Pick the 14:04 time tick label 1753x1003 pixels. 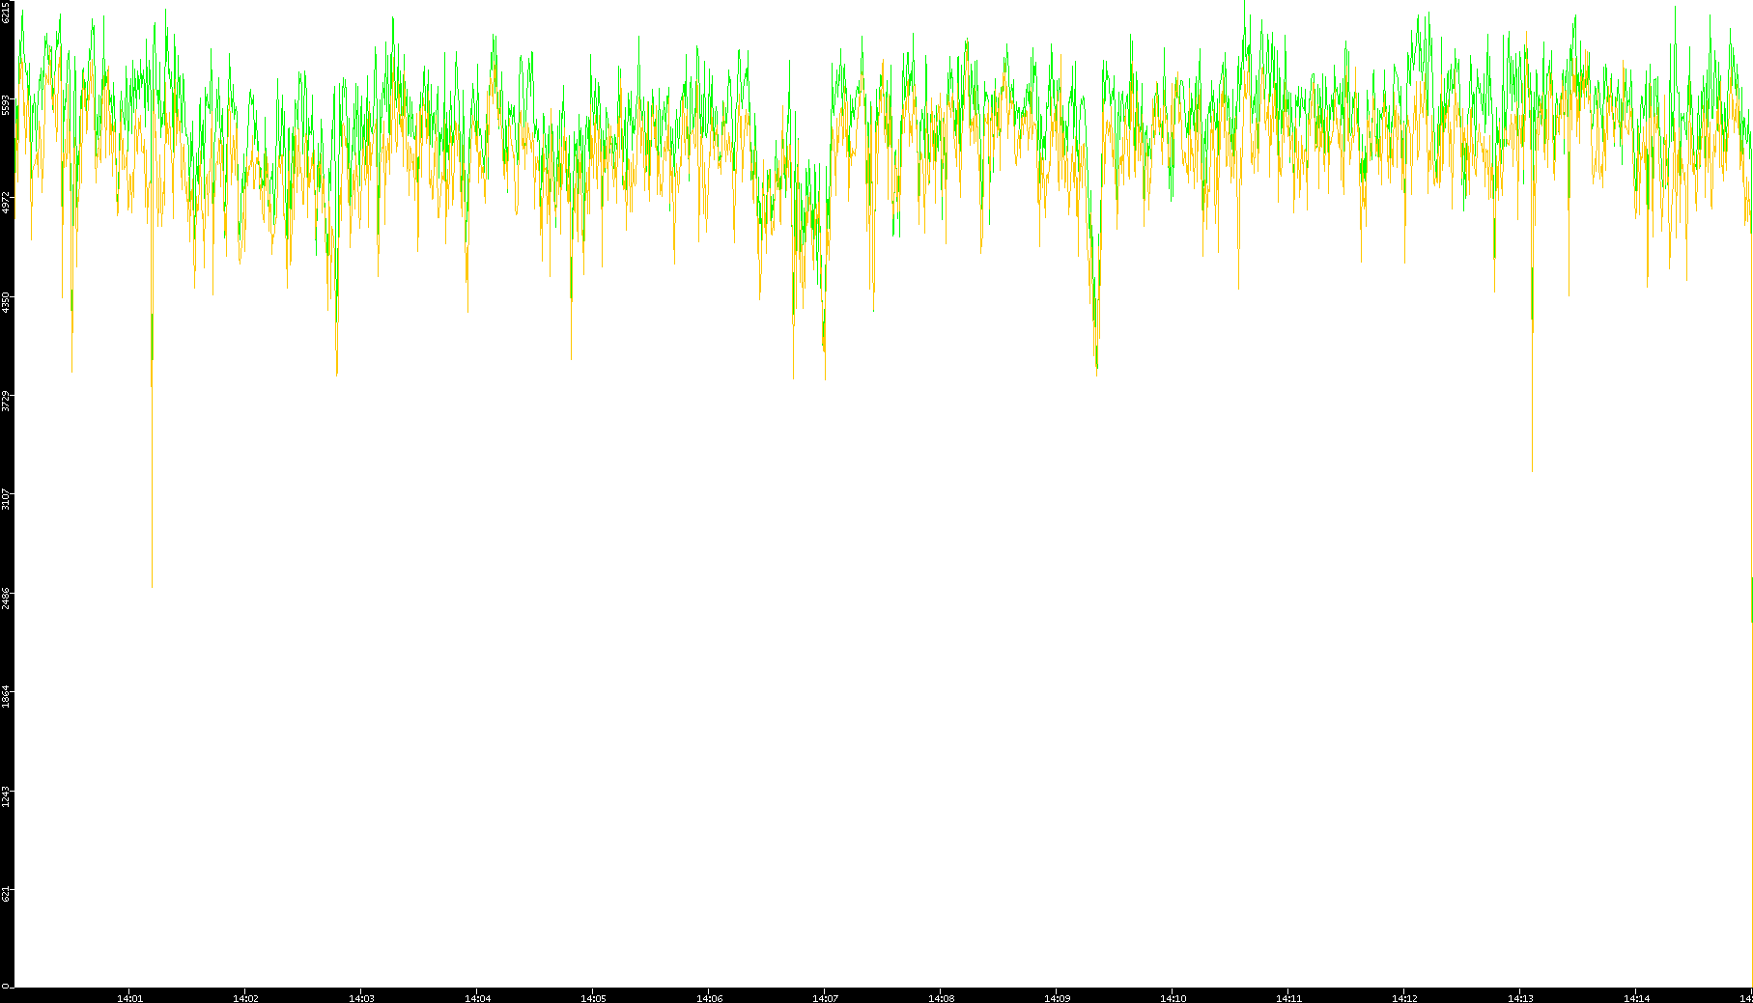[x=477, y=998]
